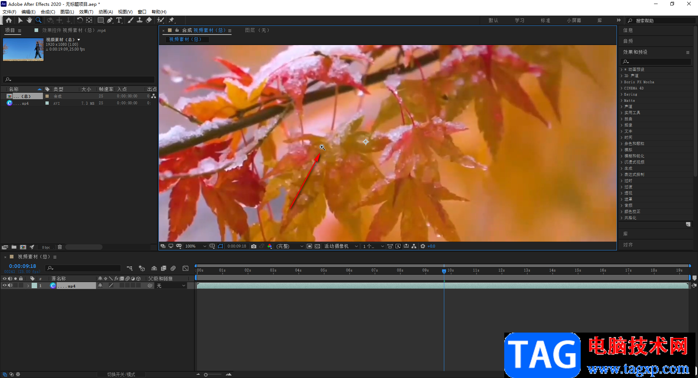Choose the horizontal Type tool
Screen dimensions: 698x378
[x=119, y=20]
